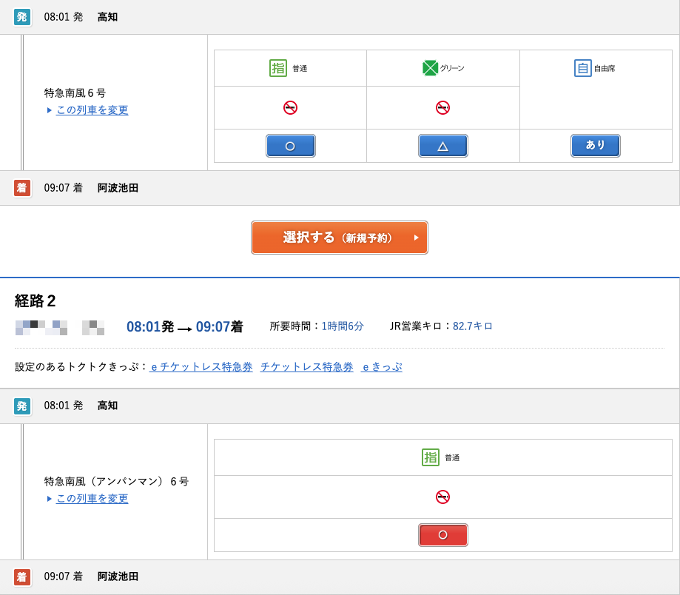Click the グリーン car icon
Screen dimensions: 680x595
pyautogui.click(x=430, y=68)
